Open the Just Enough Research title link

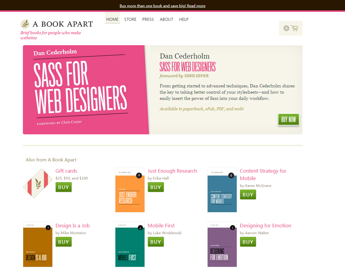click(x=172, y=171)
